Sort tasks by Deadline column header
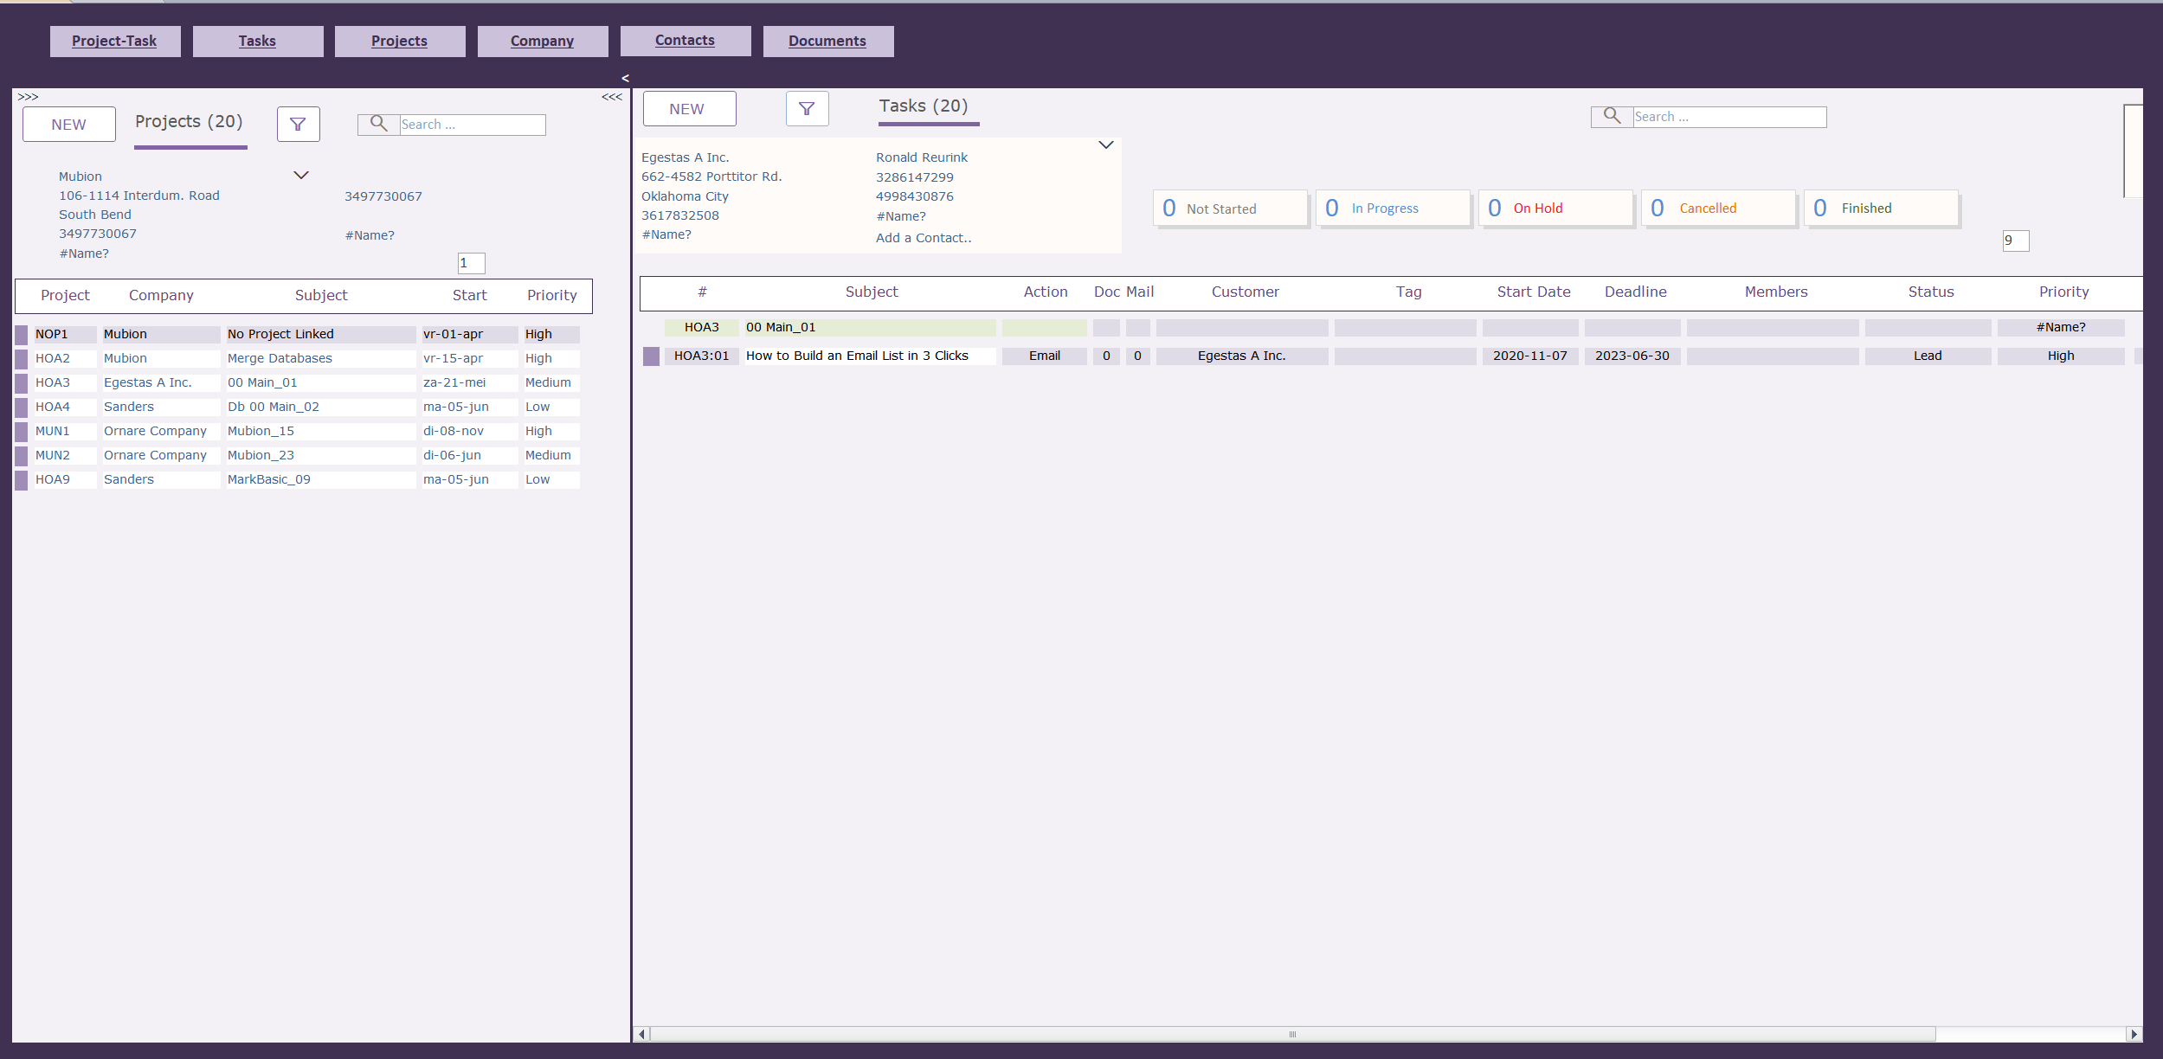The height and width of the screenshot is (1059, 2163). click(x=1636, y=292)
